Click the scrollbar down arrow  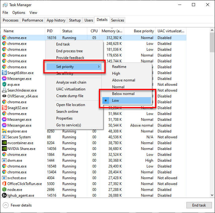[x=212, y=195]
